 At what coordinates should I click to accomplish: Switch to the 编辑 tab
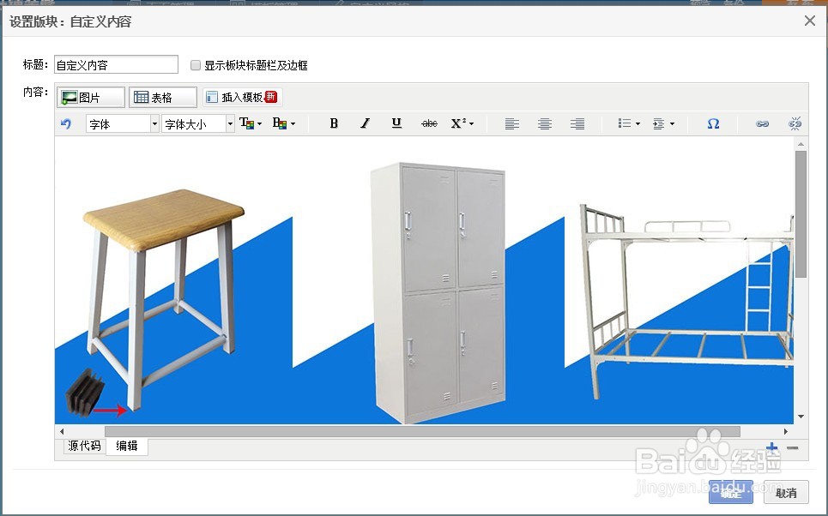tap(127, 447)
